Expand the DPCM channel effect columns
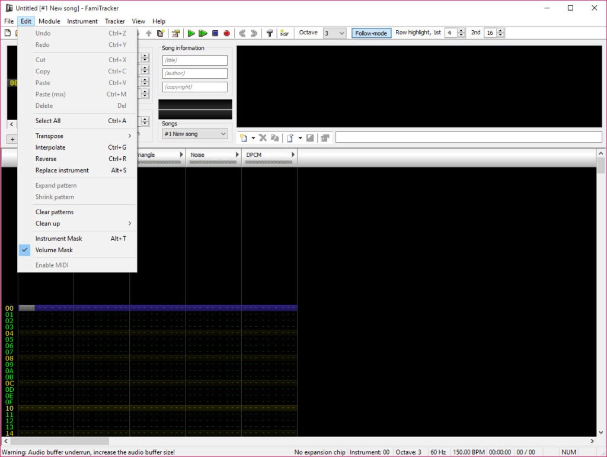The width and height of the screenshot is (607, 457). [293, 155]
